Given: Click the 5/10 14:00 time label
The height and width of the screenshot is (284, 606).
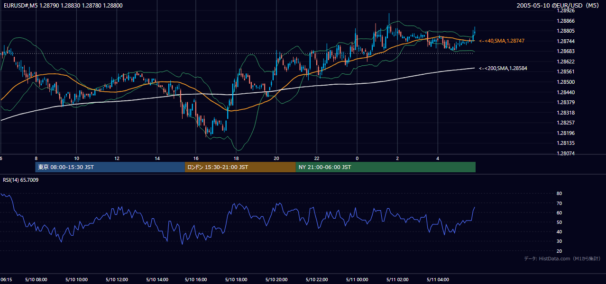Looking at the screenshot, I should 158,280.
